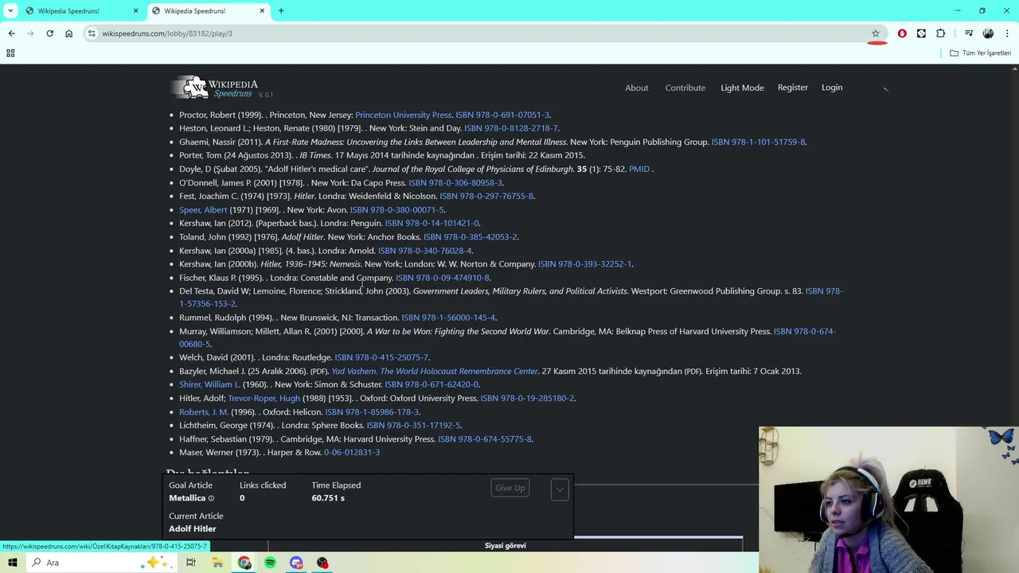Image resolution: width=1019 pixels, height=573 pixels.
Task: Open the Yad Vashem Remembrance Center link
Action: tap(435, 371)
